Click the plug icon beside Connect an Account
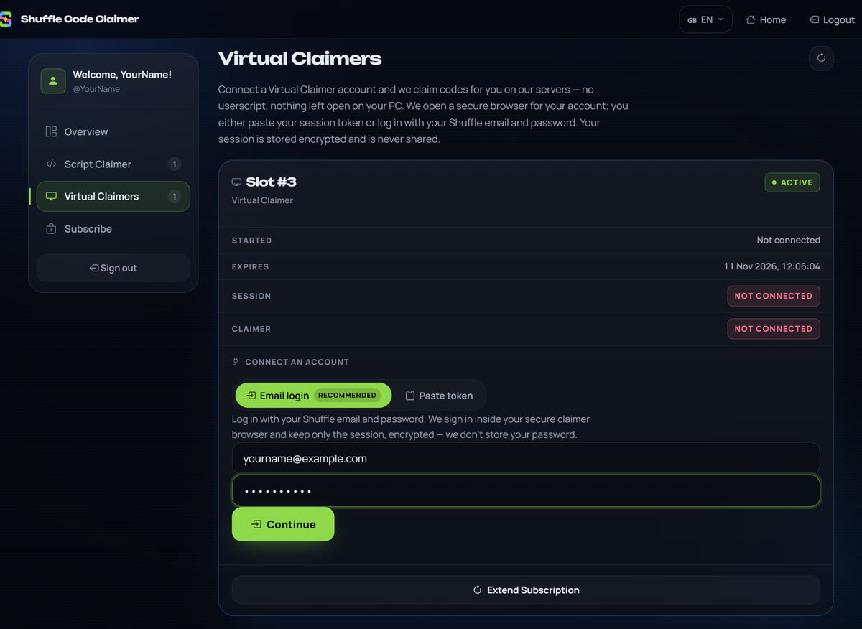Image resolution: width=862 pixels, height=629 pixels. [236, 362]
